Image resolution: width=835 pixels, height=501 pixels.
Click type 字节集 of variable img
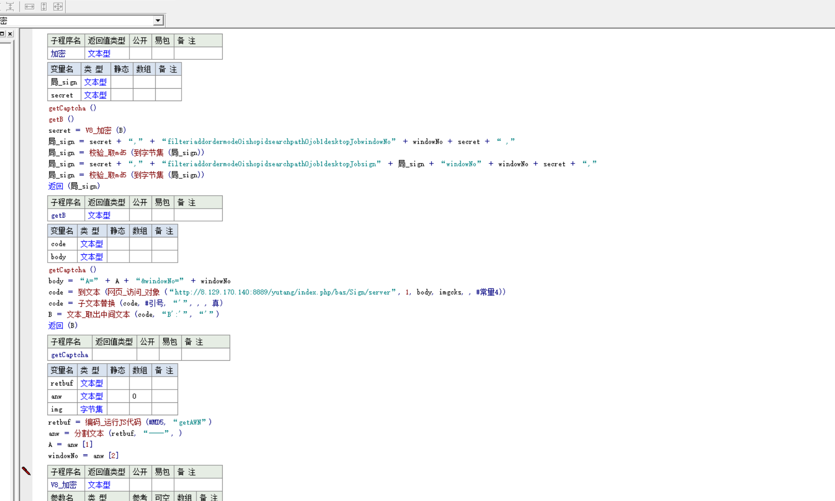click(x=92, y=409)
